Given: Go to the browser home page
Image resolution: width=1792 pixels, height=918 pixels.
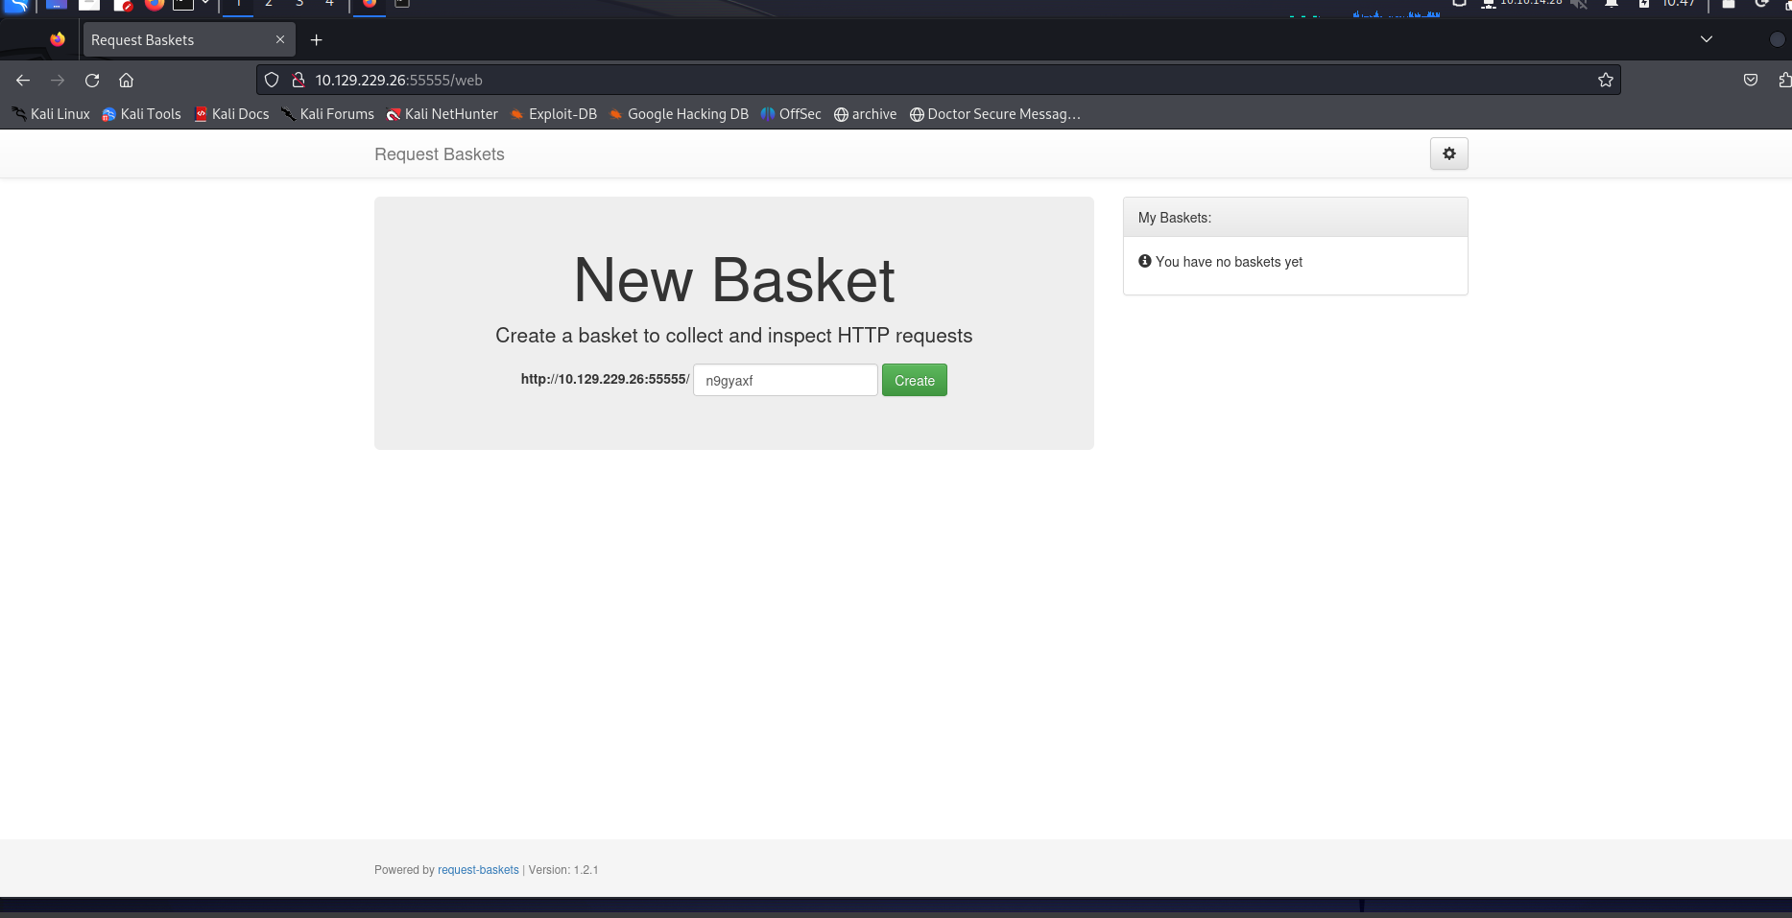Looking at the screenshot, I should [x=126, y=81].
